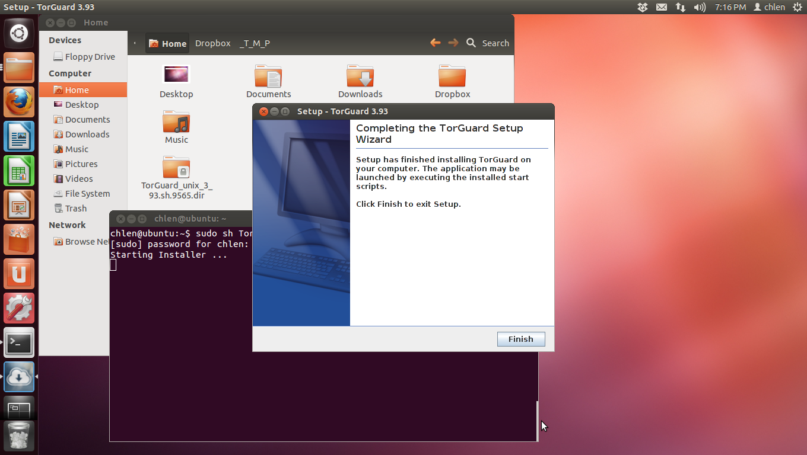Select Music in the Files sidebar
807x455 pixels.
pyautogui.click(x=83, y=149)
